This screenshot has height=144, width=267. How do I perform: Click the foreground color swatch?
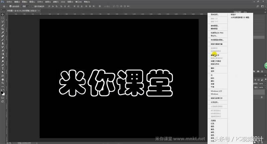(2, 92)
